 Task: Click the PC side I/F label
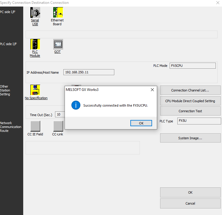[x=8, y=12]
